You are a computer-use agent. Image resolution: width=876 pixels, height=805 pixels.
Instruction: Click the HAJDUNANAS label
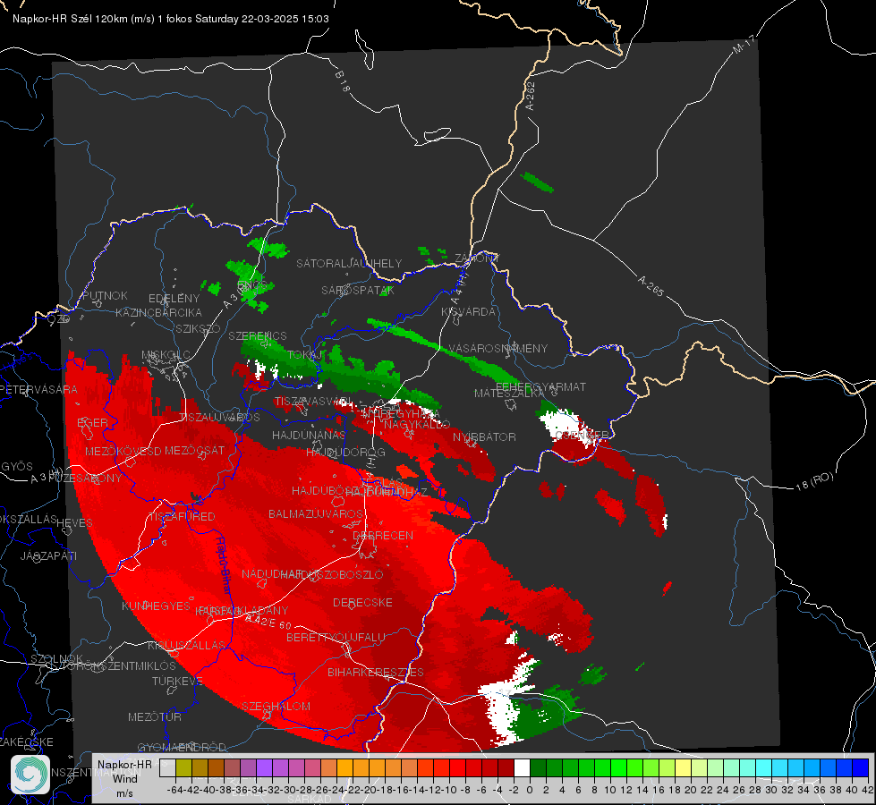(309, 435)
